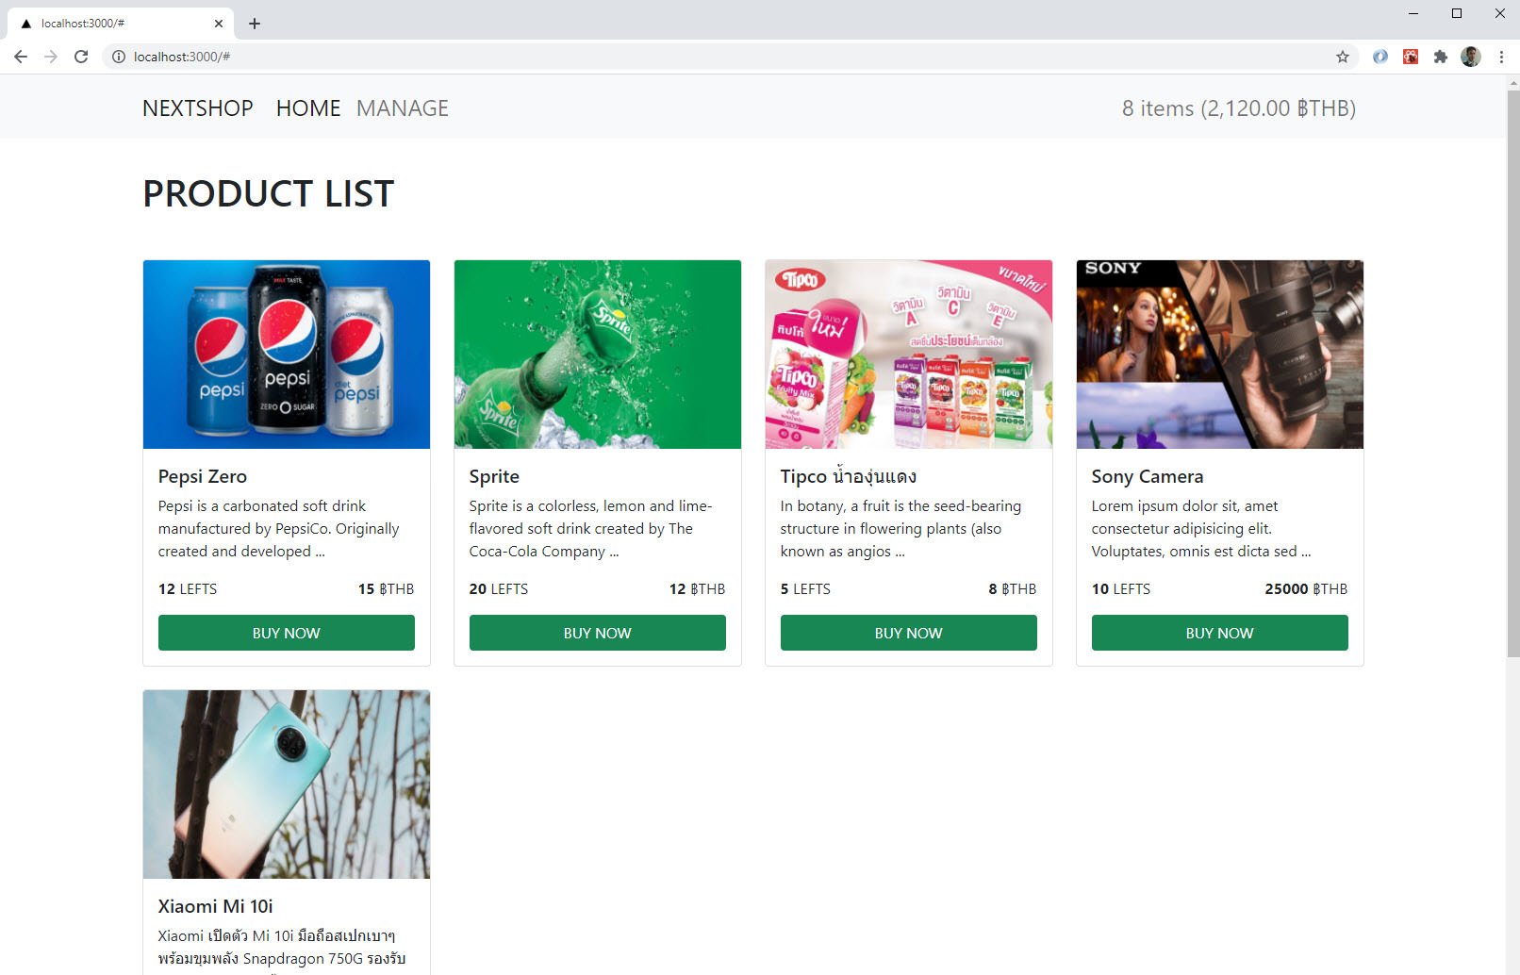Click the 15 ฿THB price on Pepsi Zero
Viewport: 1520px width, 975px height.
(x=386, y=588)
